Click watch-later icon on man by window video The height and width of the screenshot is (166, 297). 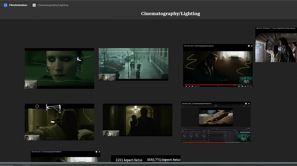tap(248, 46)
